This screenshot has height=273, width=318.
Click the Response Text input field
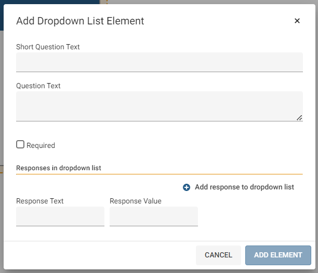(x=60, y=216)
